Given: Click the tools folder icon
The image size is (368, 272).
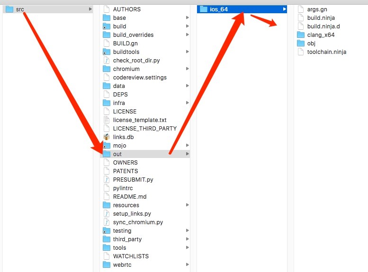Looking at the screenshot, I should pos(107,247).
